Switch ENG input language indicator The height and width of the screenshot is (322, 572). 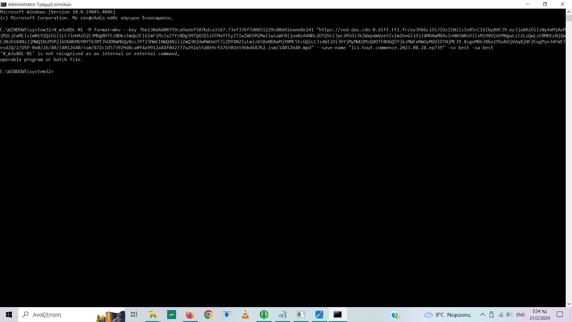coord(520,315)
